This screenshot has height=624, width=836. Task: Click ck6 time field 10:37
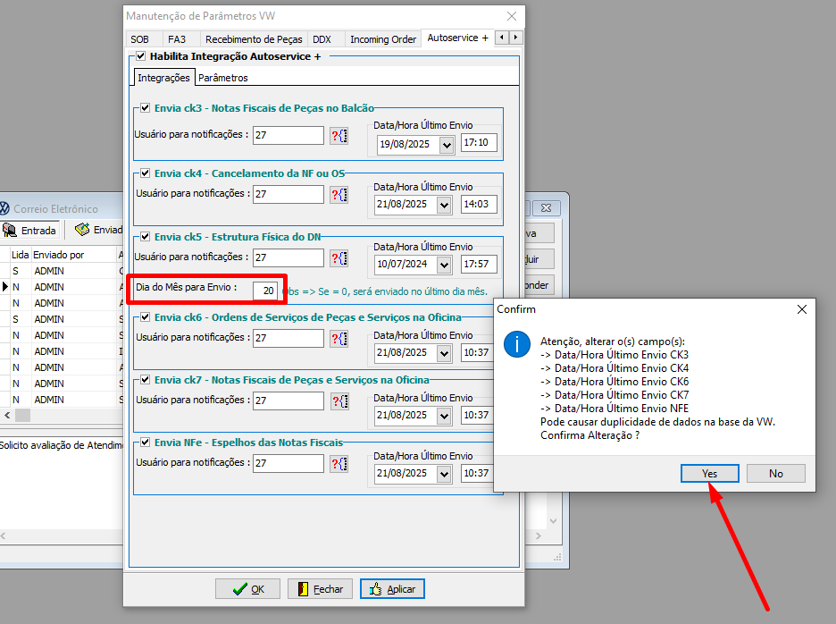(x=478, y=352)
